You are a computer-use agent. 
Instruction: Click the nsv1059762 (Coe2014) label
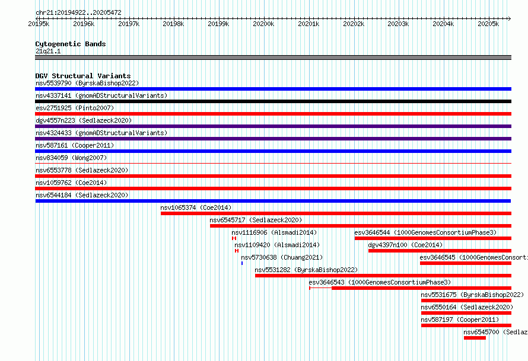pyautogui.click(x=71, y=183)
